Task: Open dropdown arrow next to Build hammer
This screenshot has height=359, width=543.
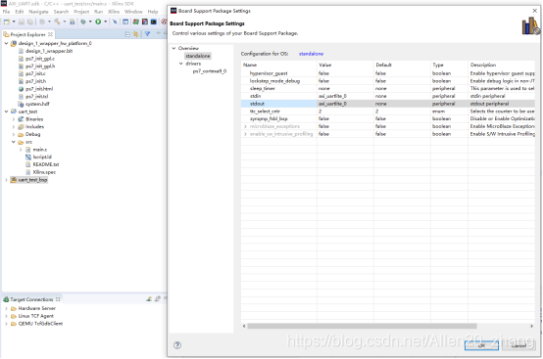Action: point(64,22)
